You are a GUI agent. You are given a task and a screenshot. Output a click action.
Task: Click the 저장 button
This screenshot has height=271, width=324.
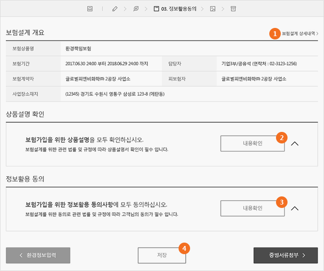pyautogui.click(x=162, y=255)
